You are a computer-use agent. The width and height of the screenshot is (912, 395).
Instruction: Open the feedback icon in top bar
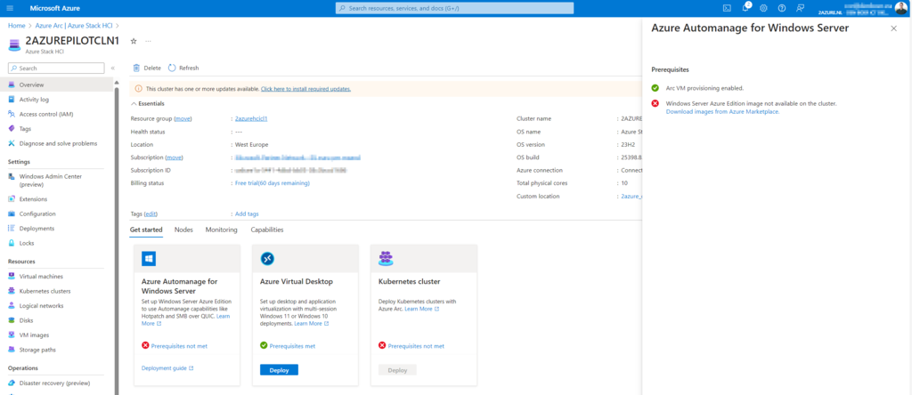801,8
